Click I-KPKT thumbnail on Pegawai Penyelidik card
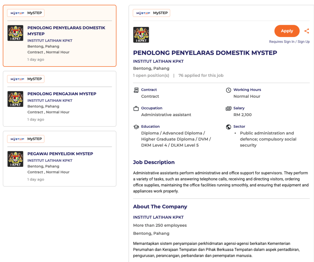This screenshot has width=314, height=262. [15, 159]
